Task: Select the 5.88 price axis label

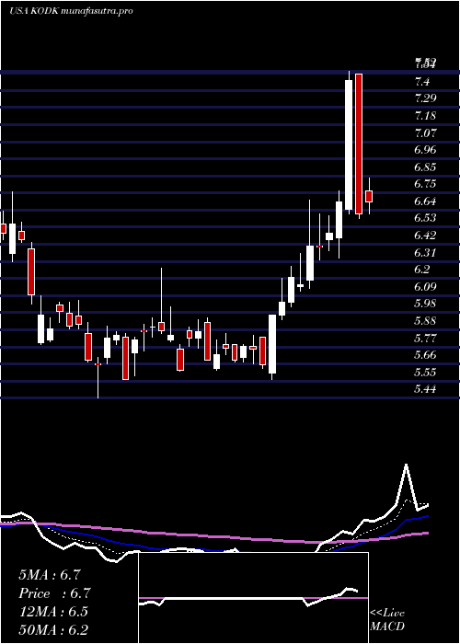Action: pos(425,321)
